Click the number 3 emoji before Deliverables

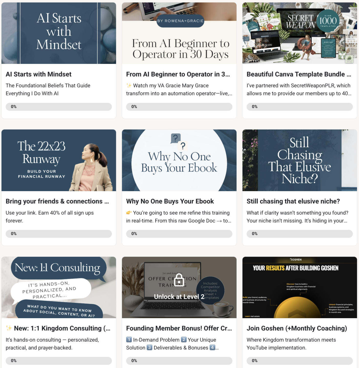pyautogui.click(x=149, y=348)
